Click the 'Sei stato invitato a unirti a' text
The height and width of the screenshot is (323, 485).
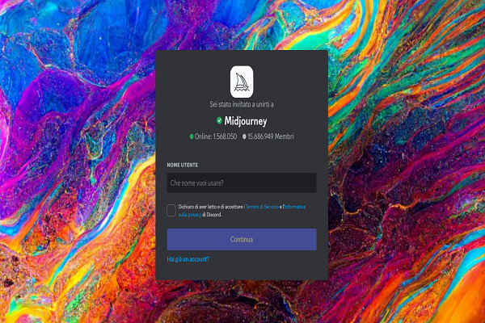(x=242, y=104)
